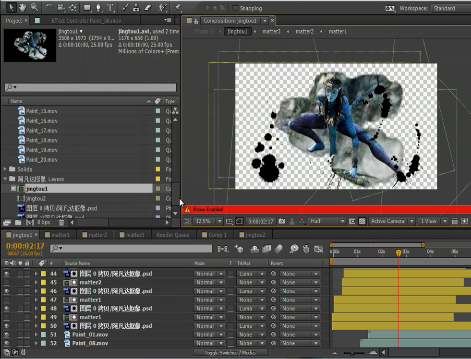Click the timeline zoom slider
The width and height of the screenshot is (471, 359).
coord(353,353)
